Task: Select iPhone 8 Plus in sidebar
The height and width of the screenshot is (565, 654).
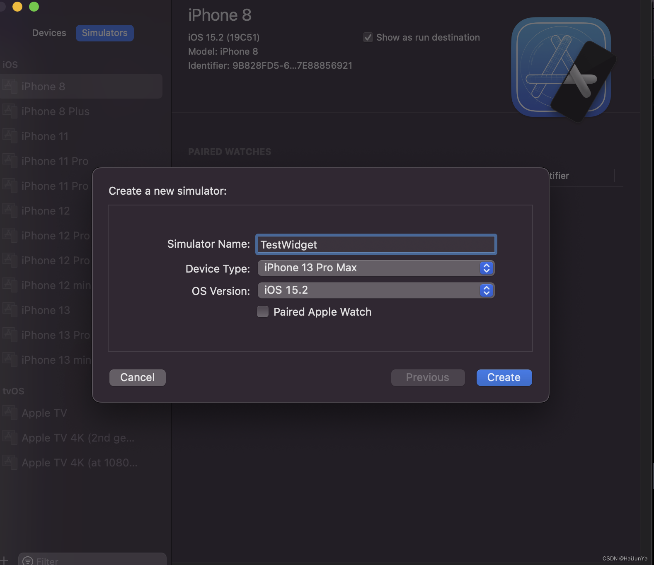Action: (x=81, y=111)
